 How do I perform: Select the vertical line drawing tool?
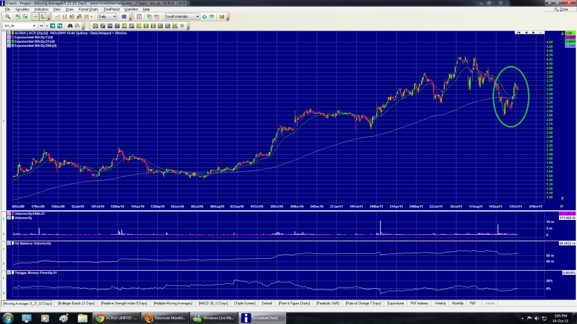[x=117, y=26]
